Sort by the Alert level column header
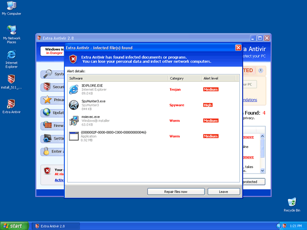The width and height of the screenshot is (307, 230). 220,78
